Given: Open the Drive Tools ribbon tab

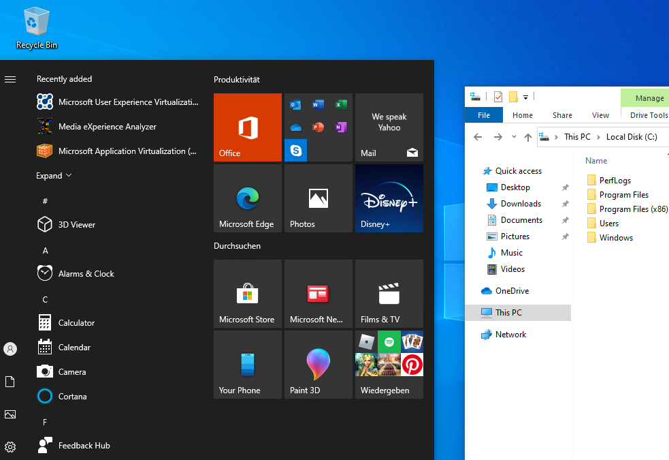Looking at the screenshot, I should [649, 115].
